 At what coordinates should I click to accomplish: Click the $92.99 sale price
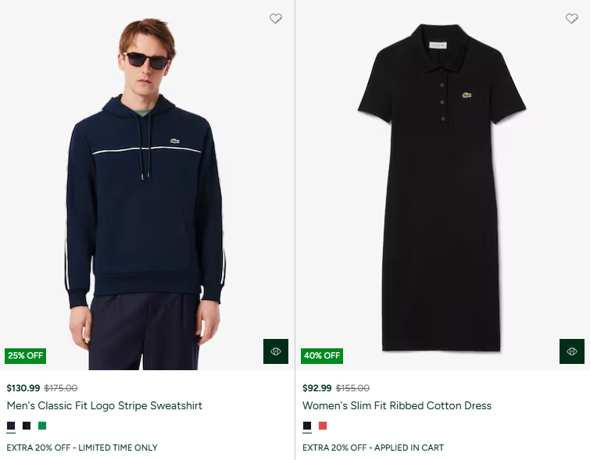(317, 388)
